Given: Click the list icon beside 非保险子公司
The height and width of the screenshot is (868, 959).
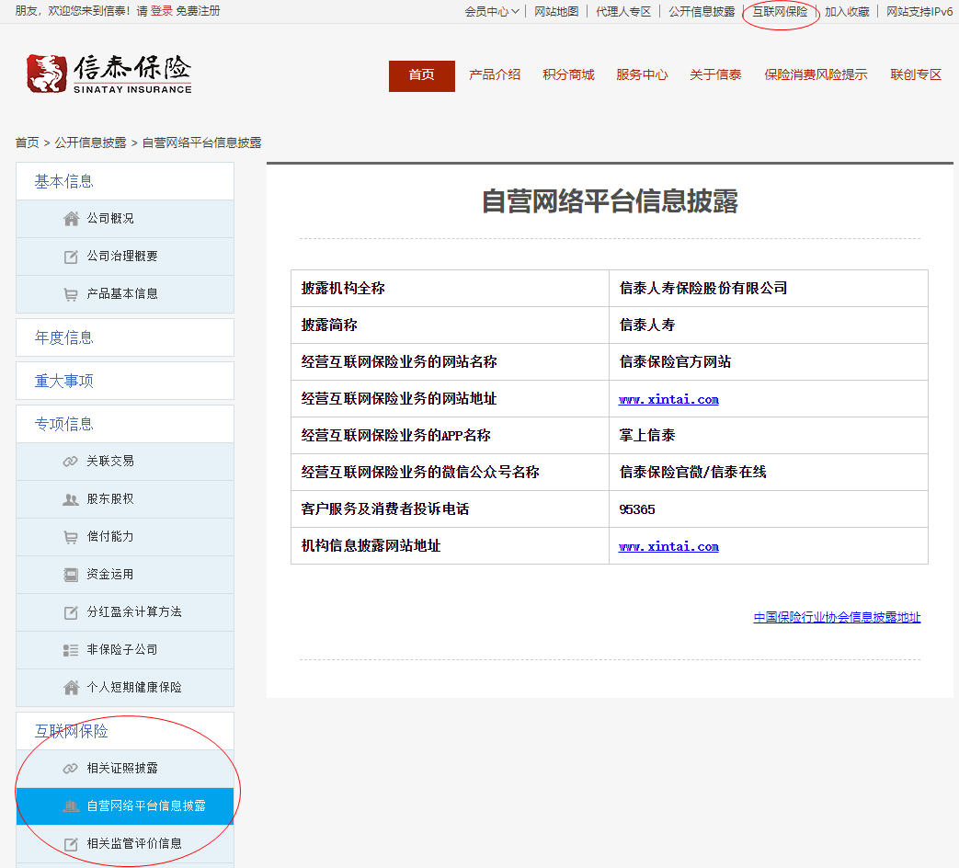Looking at the screenshot, I should pos(71,650).
